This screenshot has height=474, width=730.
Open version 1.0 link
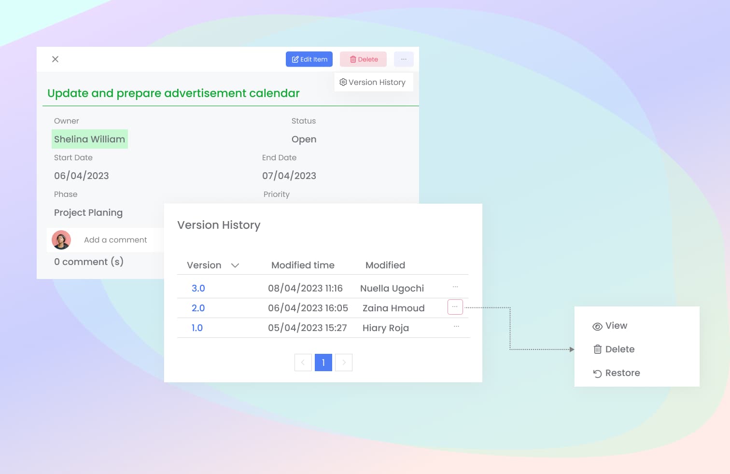click(197, 328)
